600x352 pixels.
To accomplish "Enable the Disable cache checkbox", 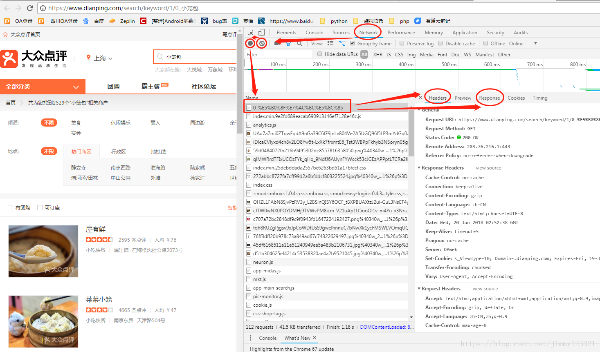I will (440, 43).
